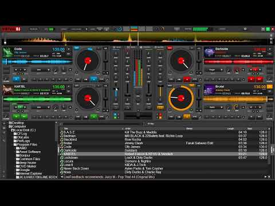Screen dimensions: 275x206
Task: Toggle the red loop button on the Darkside deck
Action: tap(256, 70)
